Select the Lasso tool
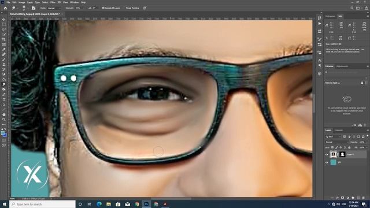Image resolution: width=370 pixels, height=208 pixels. tap(4, 29)
